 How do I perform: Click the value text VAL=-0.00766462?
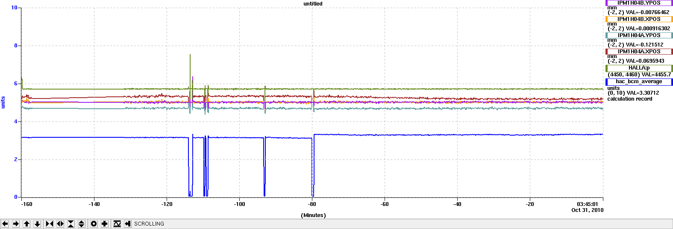pos(647,12)
